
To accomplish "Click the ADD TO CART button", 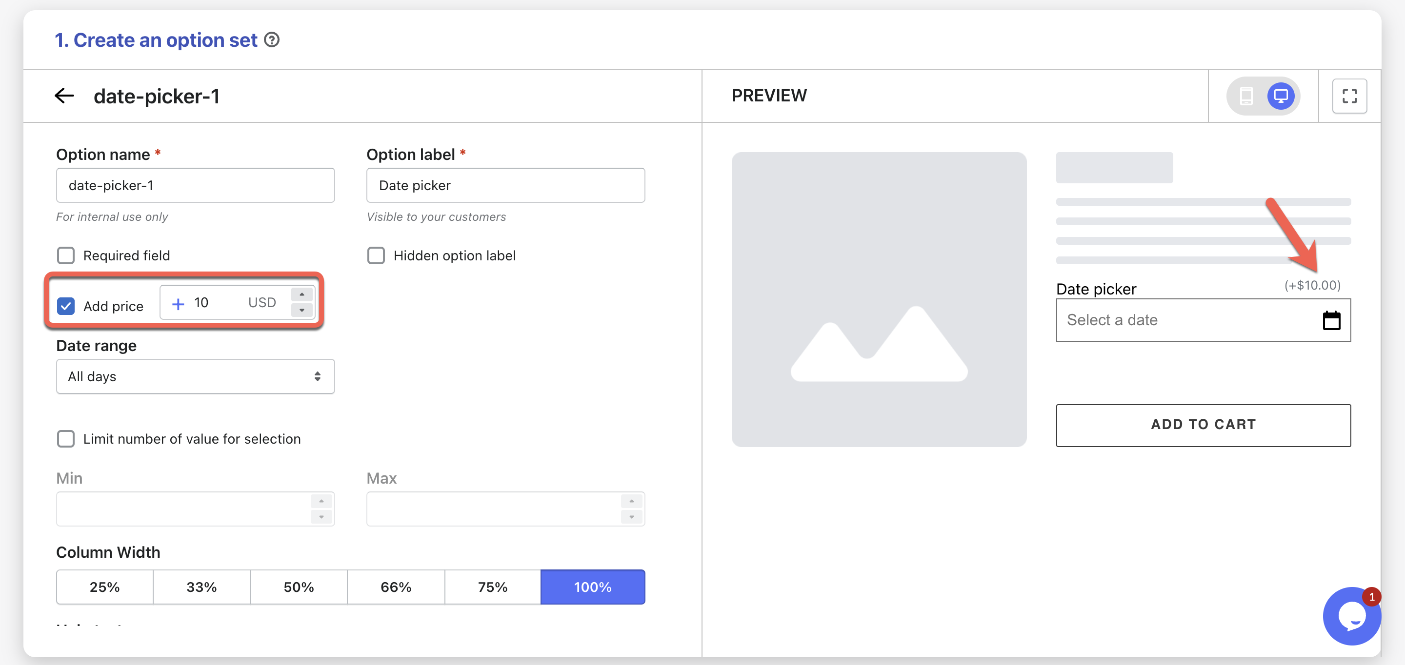I will click(1203, 425).
